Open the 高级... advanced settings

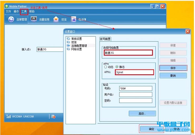pos(142,113)
